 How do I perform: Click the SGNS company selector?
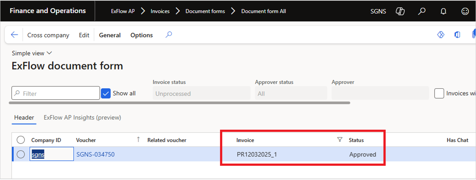coord(378,11)
